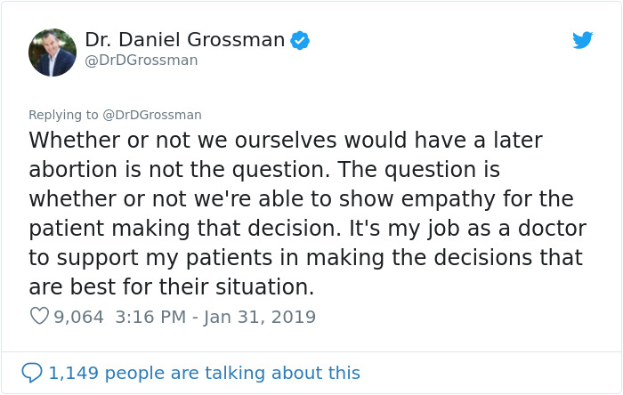Click the speech bubble conversation icon
The image size is (623, 395).
pos(32,373)
